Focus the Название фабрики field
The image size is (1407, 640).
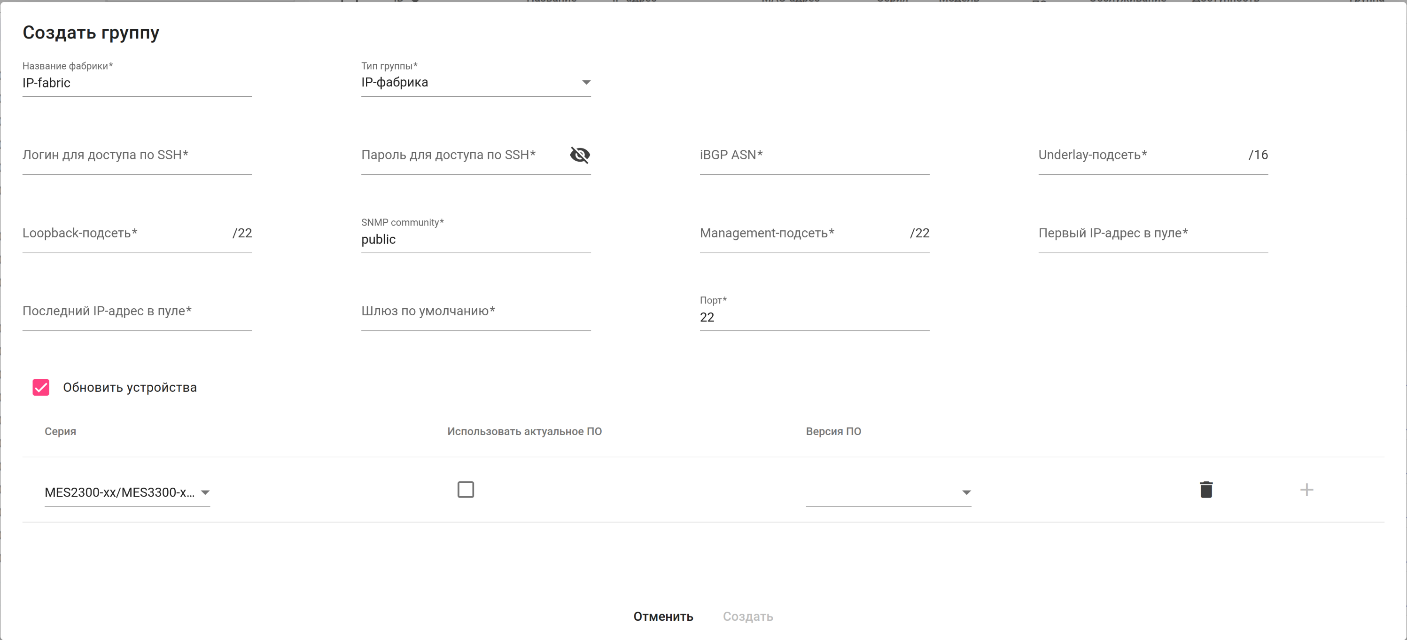pyautogui.click(x=137, y=83)
